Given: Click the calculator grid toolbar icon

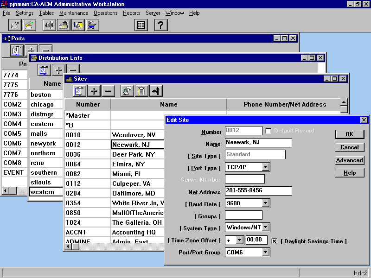Looking at the screenshot, I should (141, 25).
